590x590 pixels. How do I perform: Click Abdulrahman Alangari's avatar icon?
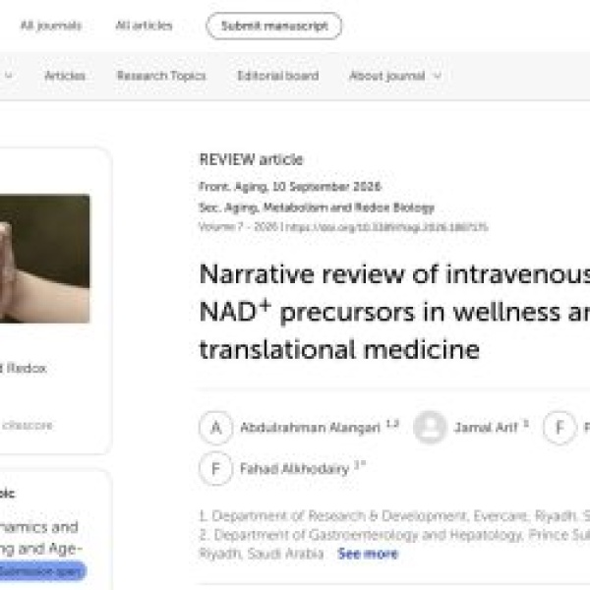[x=215, y=428]
